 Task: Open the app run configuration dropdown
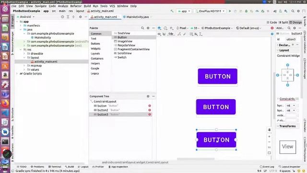pos(184,11)
